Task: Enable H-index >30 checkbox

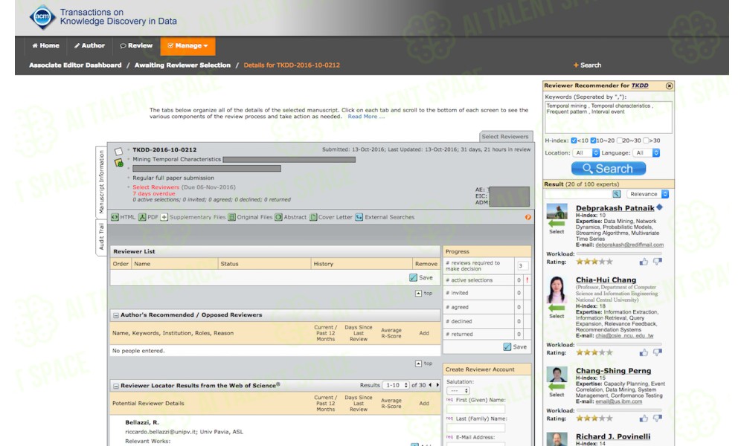Action: 645,140
